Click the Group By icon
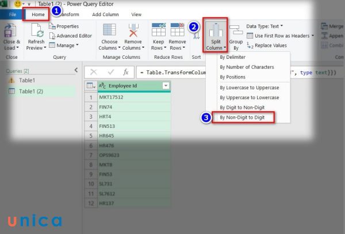 coord(236,31)
